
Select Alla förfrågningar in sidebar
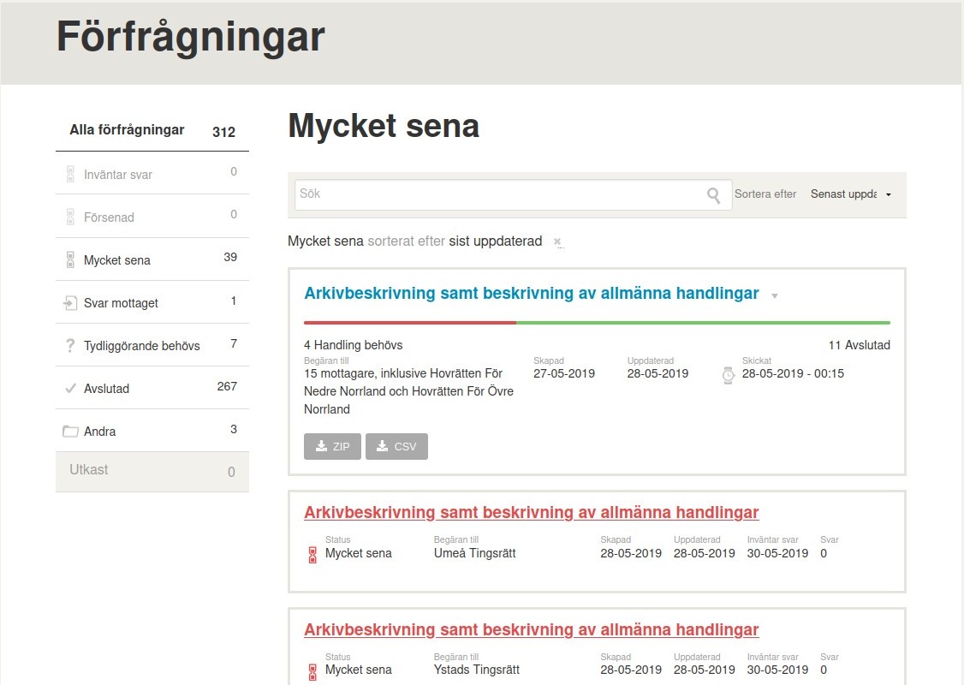point(152,130)
